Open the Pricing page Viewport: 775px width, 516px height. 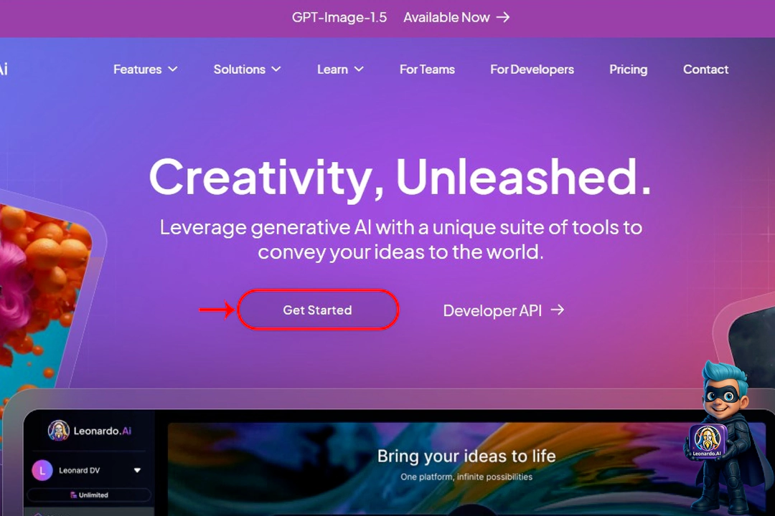[628, 70]
